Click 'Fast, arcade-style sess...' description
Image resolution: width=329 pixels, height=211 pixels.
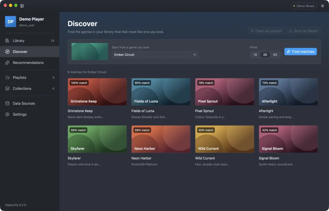(x=212, y=164)
